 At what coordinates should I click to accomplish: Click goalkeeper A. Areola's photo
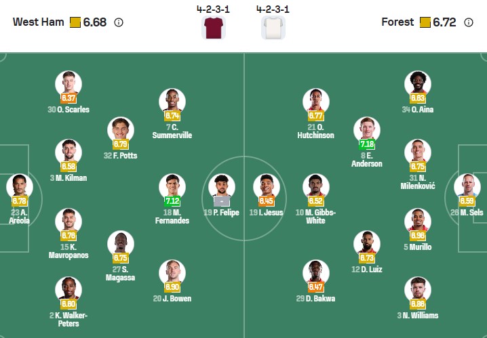point(20,186)
